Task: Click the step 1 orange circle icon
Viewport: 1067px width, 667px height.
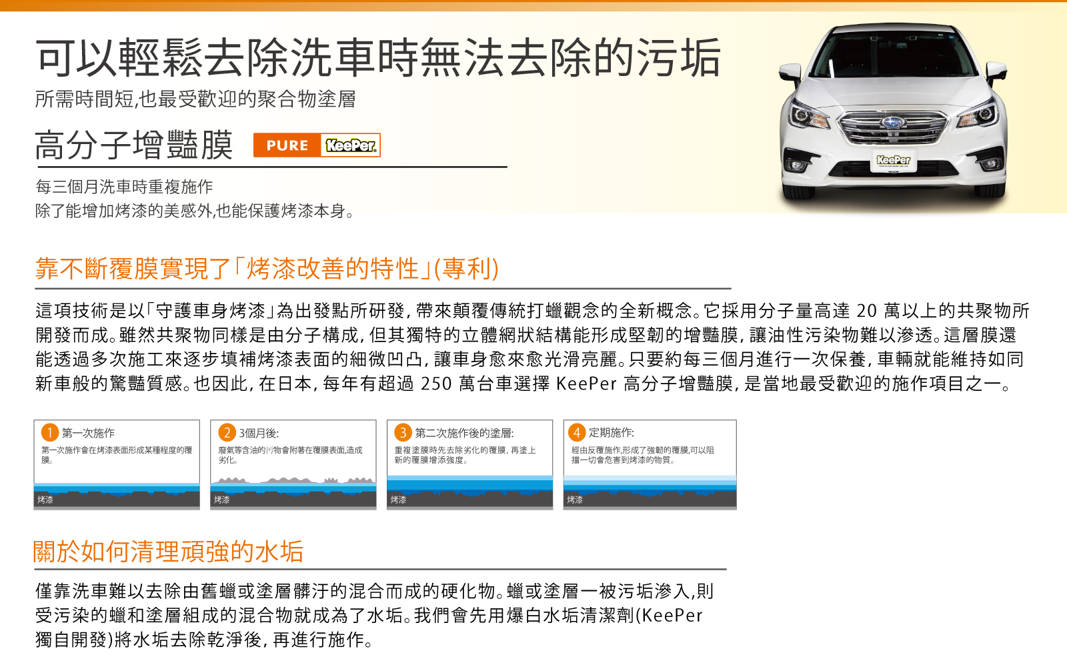Action: click(50, 432)
